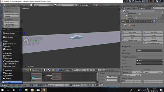This screenshot has width=164, height=92.
Task: Open the viewport shading sphere dropdown
Action: tap(45, 70)
